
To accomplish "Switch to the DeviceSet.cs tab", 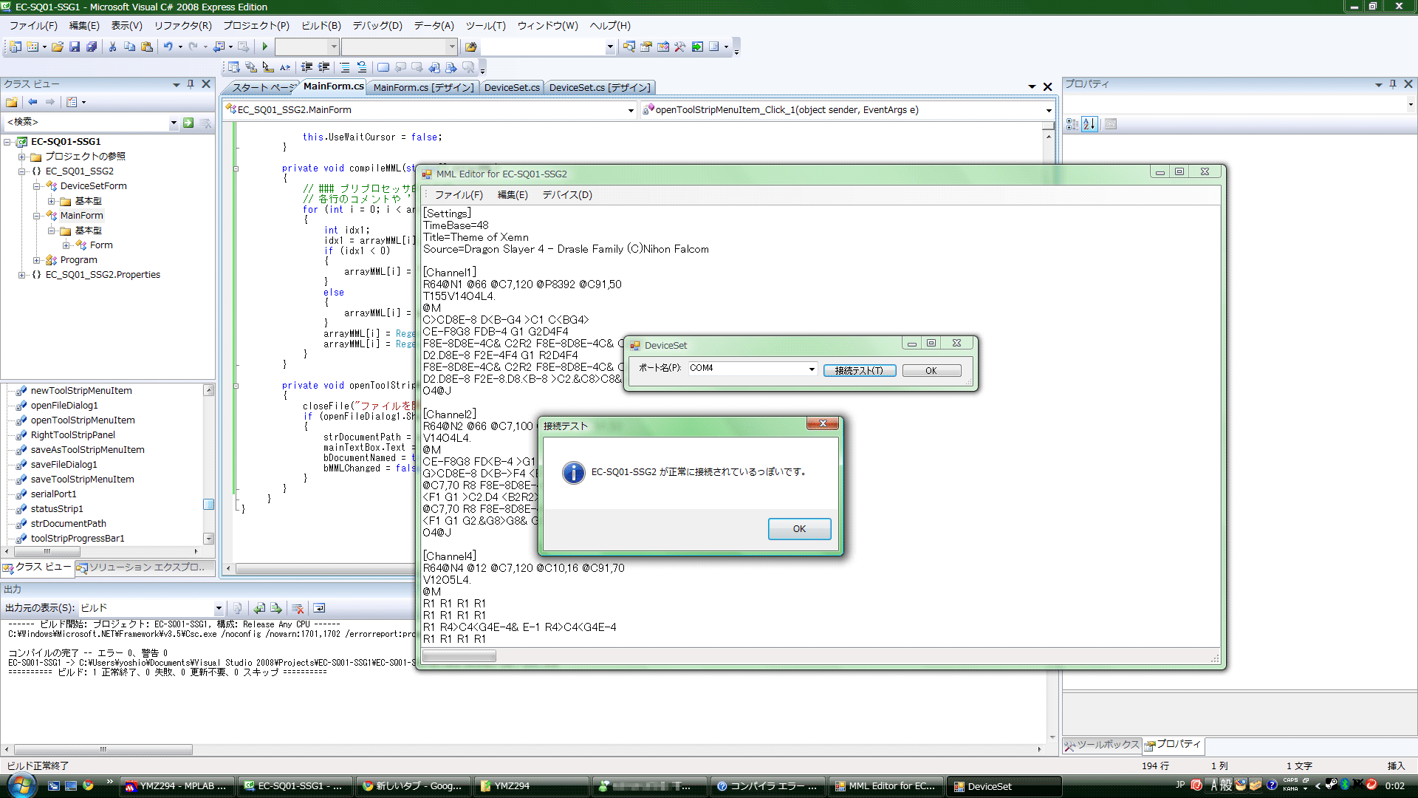I will [x=511, y=87].
